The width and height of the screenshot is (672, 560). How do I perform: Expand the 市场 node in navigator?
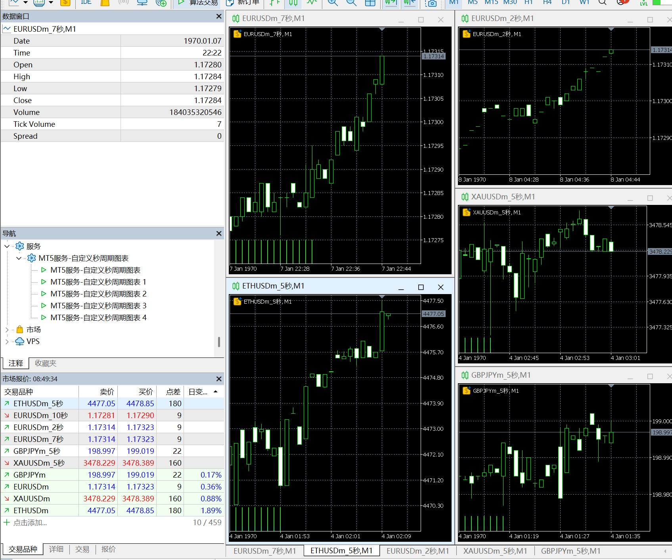7,330
